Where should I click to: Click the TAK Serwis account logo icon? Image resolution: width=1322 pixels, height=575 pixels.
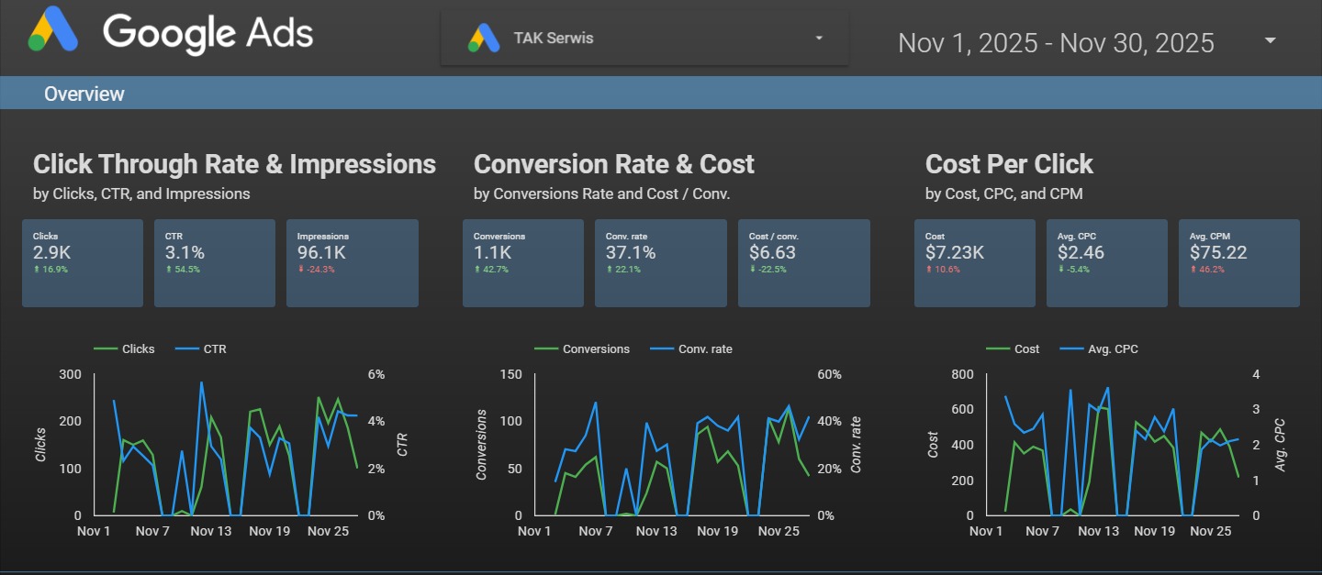pos(483,39)
